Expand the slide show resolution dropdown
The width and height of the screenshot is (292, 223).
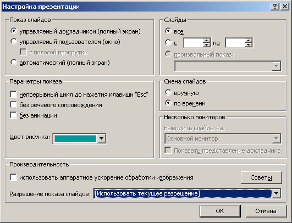coord(277,193)
